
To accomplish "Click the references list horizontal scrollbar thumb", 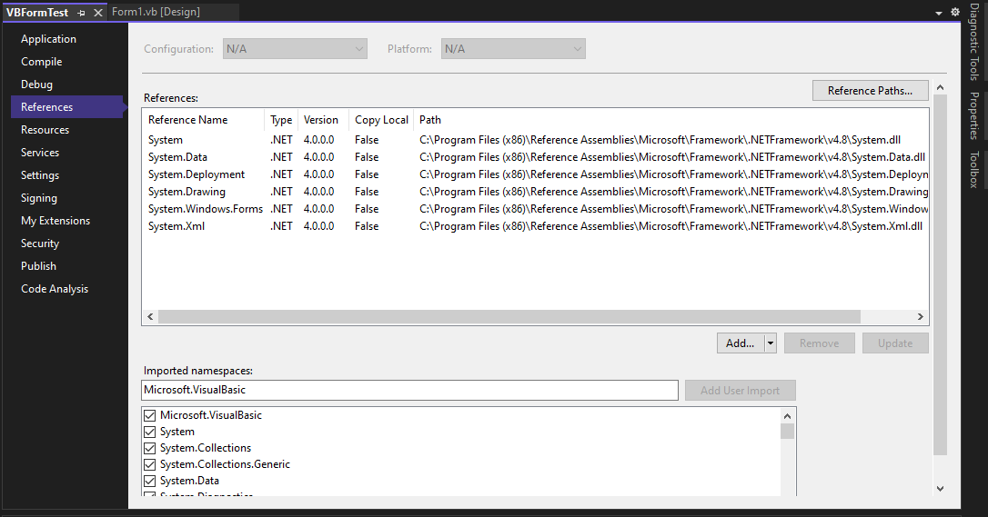I will pyautogui.click(x=509, y=316).
